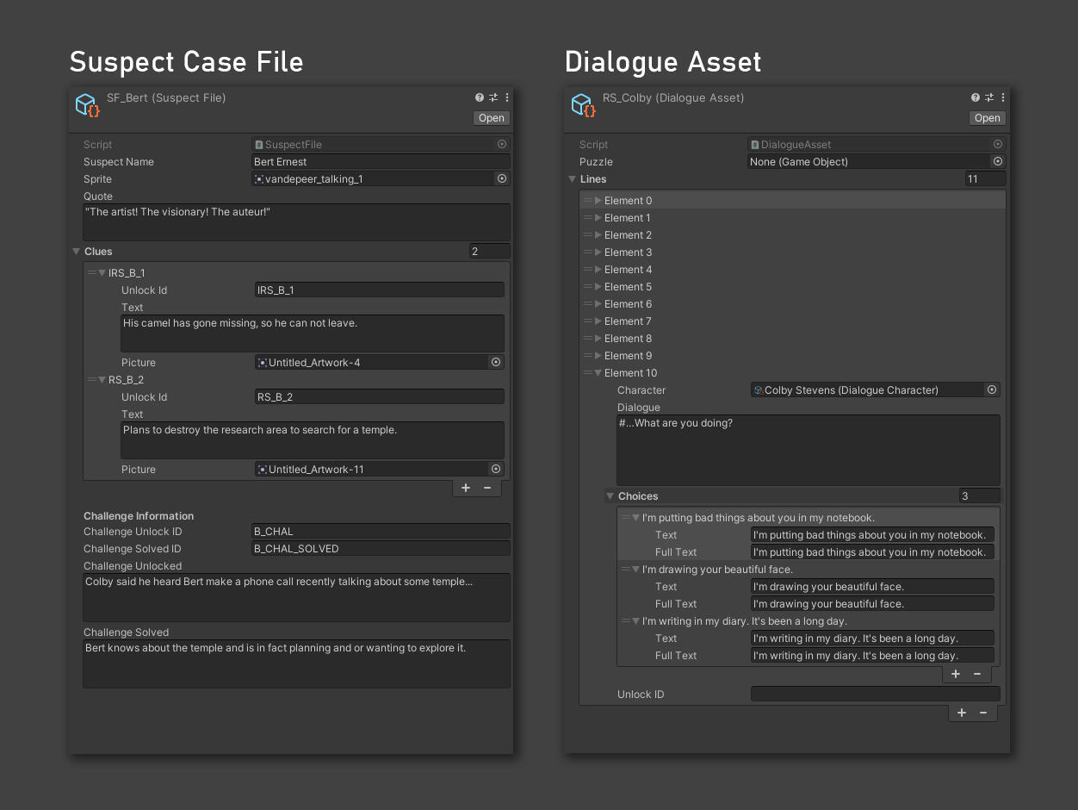Click the empty Unlock ID field
Image resolution: width=1078 pixels, height=810 pixels.
(x=875, y=695)
